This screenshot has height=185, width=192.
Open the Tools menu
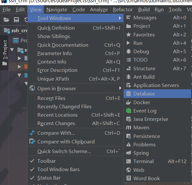pos(175,10)
